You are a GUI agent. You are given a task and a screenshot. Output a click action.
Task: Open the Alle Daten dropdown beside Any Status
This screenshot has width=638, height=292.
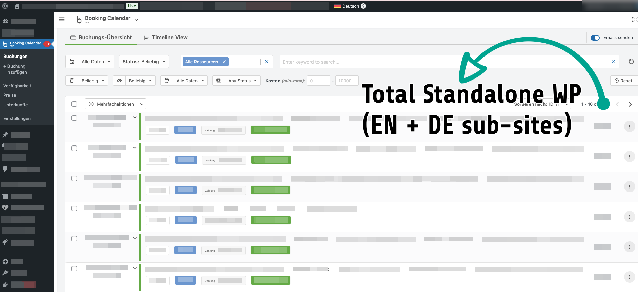[184, 81]
